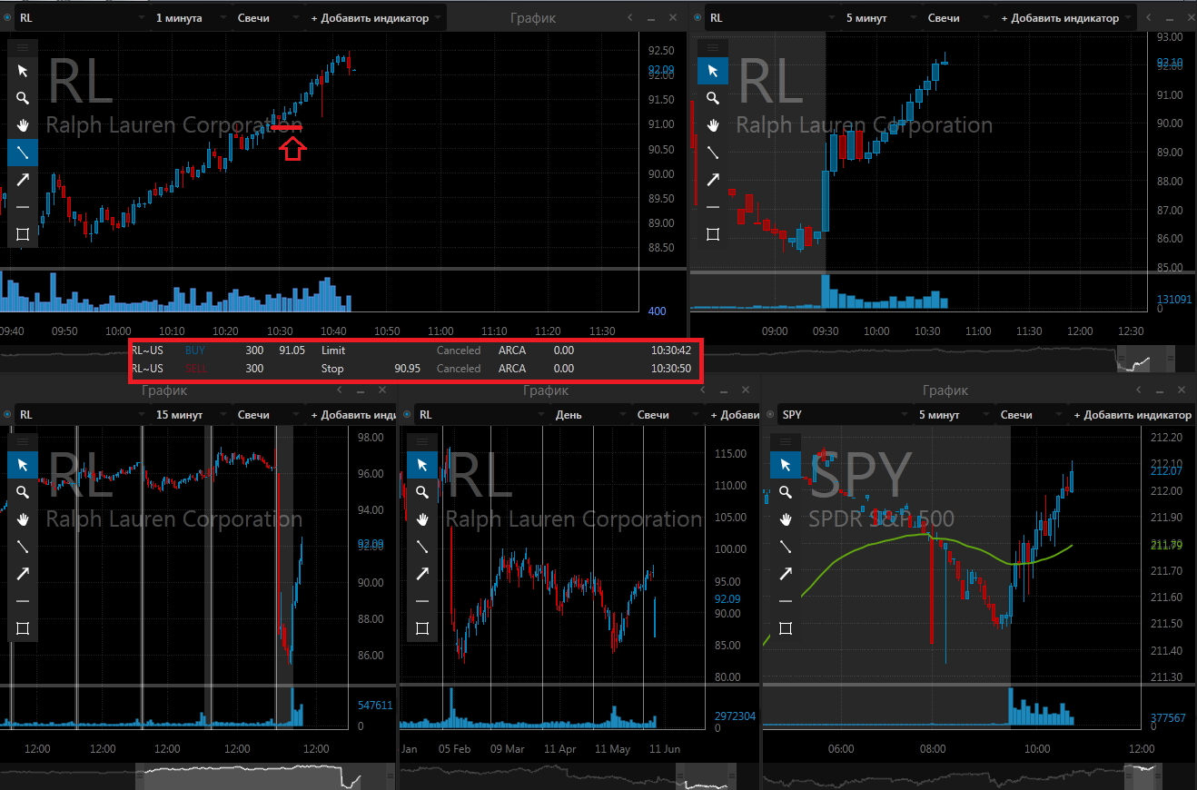Click the green 211.79 moving average label on SPY
Screen dimensions: 1197x790
(x=1165, y=545)
